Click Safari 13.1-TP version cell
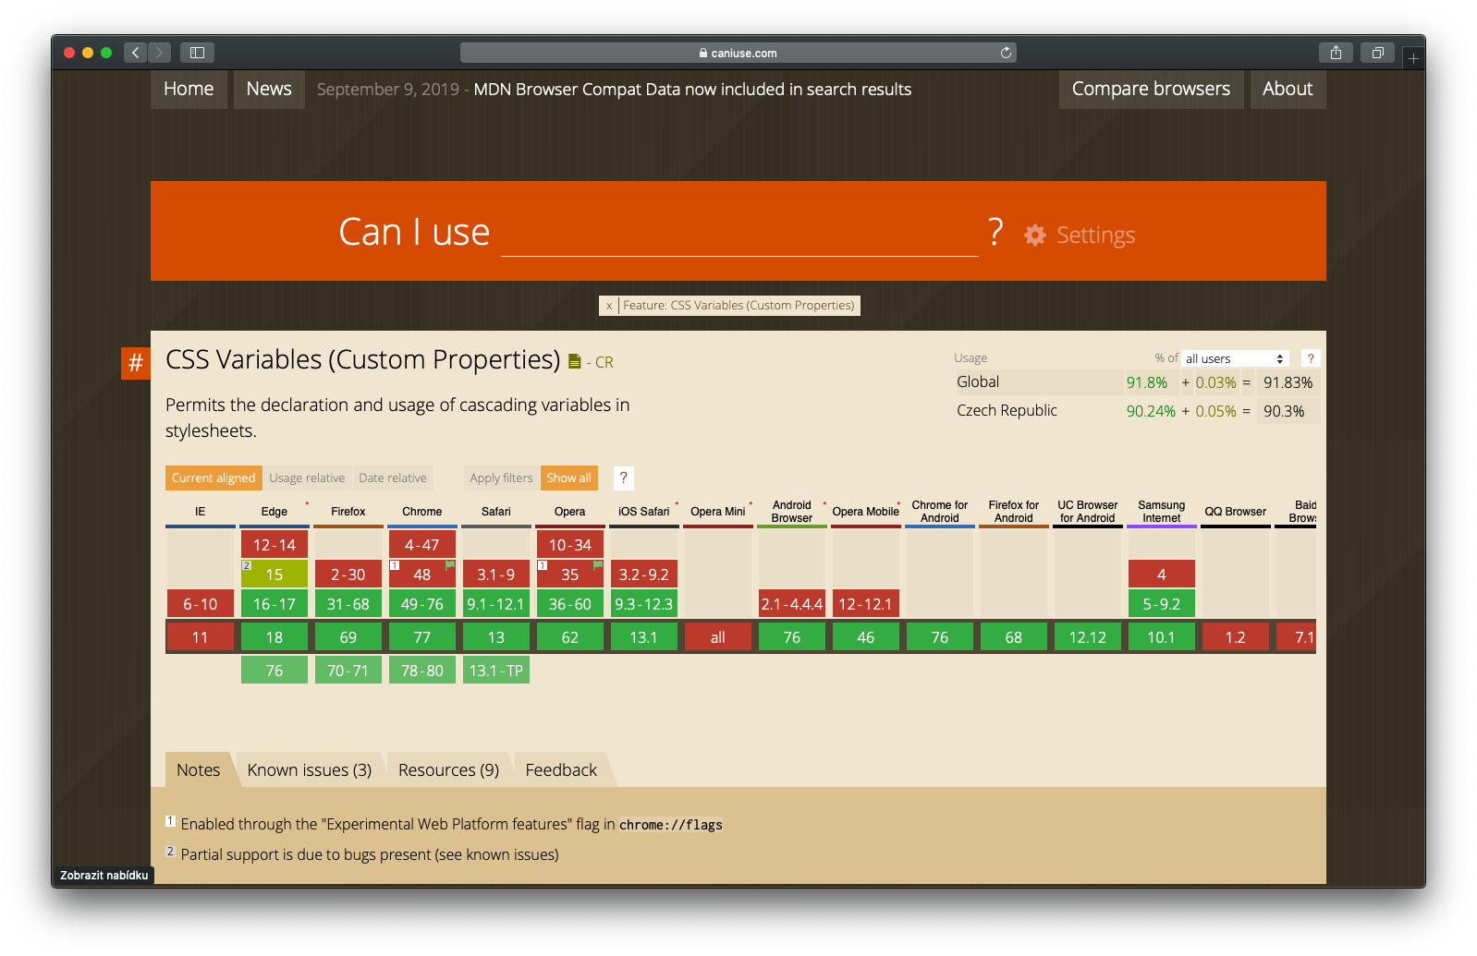The width and height of the screenshot is (1477, 956). click(x=496, y=671)
